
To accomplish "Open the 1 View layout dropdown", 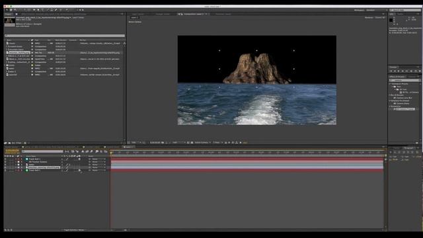I will pyautogui.click(x=218, y=143).
